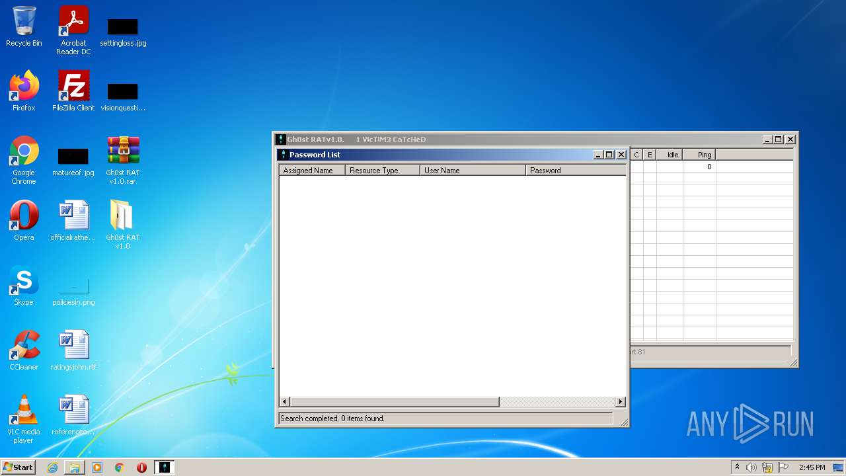Click 'Search completed. 0 items found.' status

click(332, 418)
